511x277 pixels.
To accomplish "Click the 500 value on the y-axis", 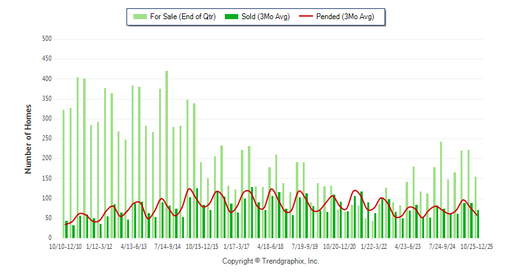I will click(46, 39).
